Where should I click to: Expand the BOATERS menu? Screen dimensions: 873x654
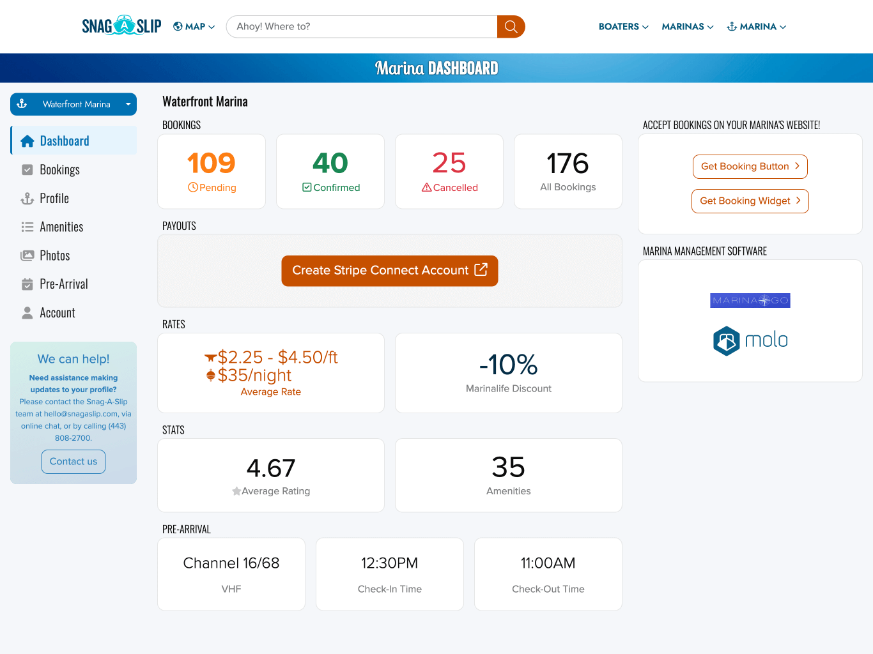point(624,27)
